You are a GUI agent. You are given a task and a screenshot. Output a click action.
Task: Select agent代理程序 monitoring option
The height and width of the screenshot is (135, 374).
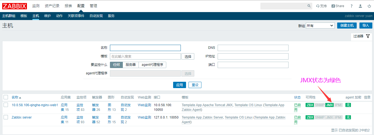click(x=153, y=65)
